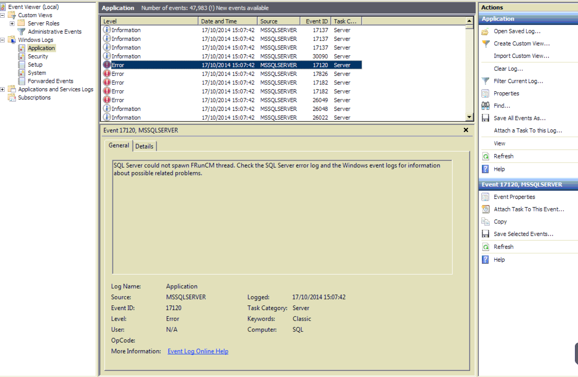Click Attach a Task To this Log
The width and height of the screenshot is (578, 377).
click(528, 131)
